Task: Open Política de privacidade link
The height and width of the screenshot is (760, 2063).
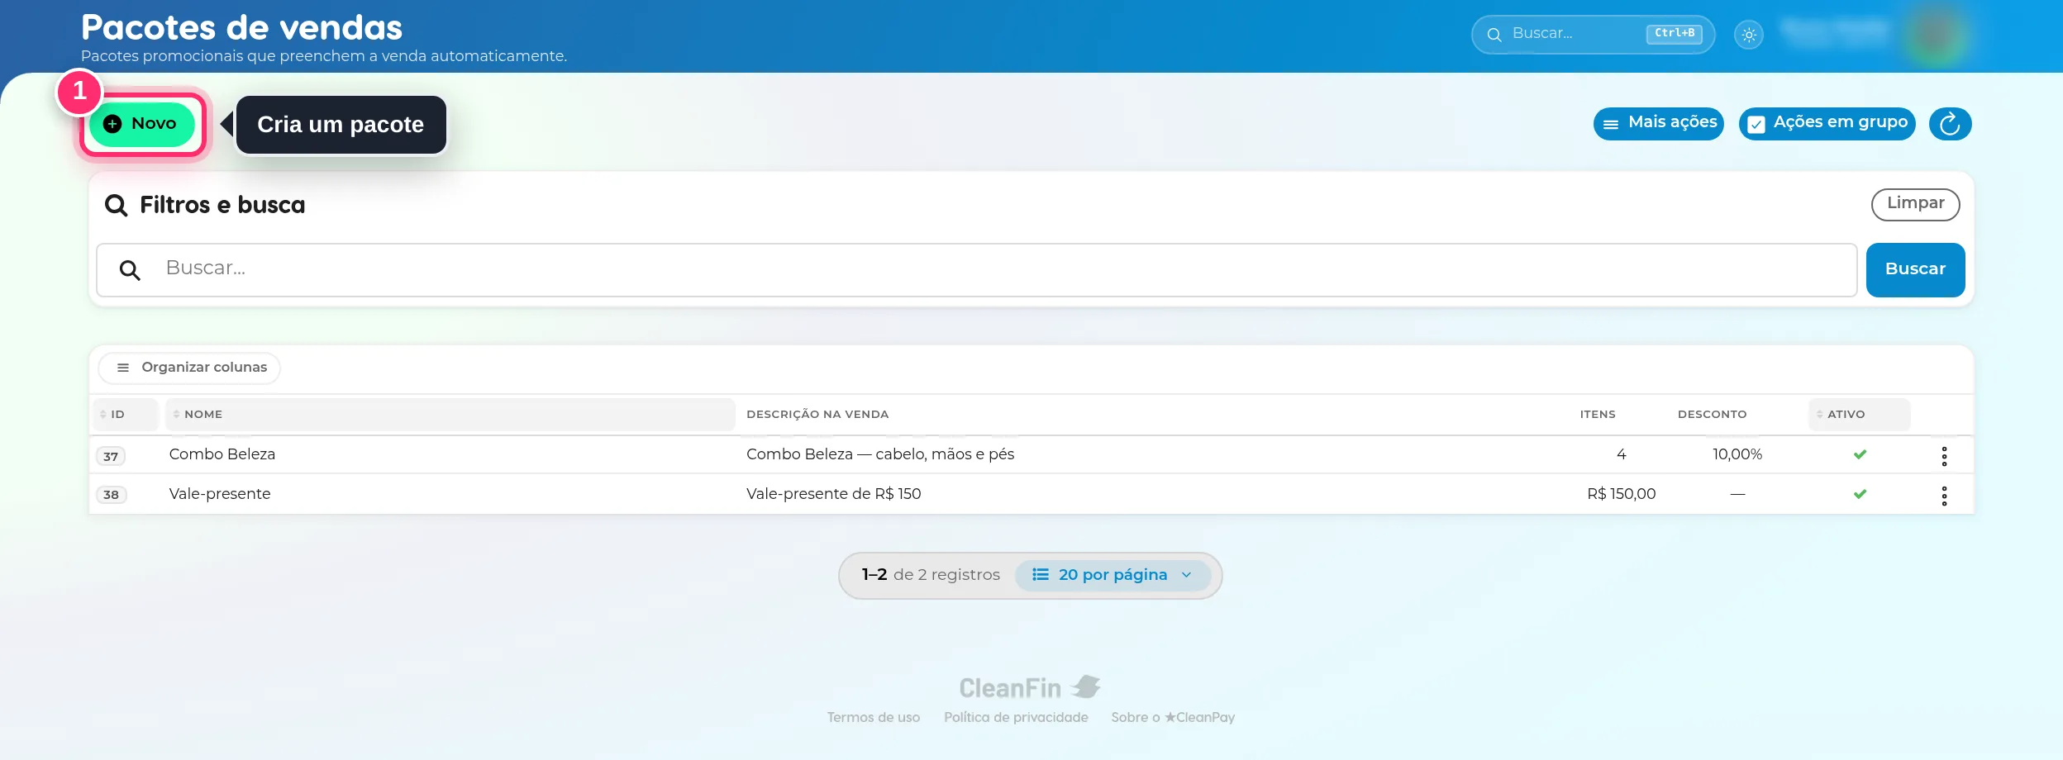Action: pyautogui.click(x=1016, y=717)
